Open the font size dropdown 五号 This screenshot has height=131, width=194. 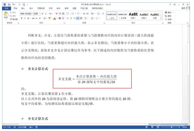click(x=37, y=13)
